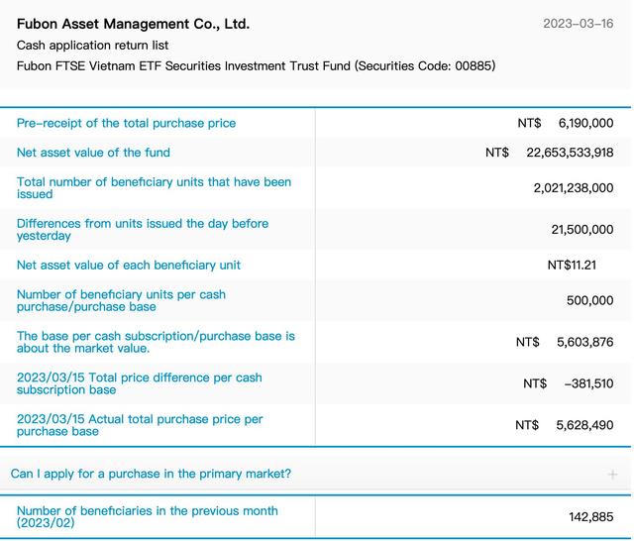Screen dimensions: 634x541
Task: Click the -381,510 price difference value
Action: (x=587, y=383)
